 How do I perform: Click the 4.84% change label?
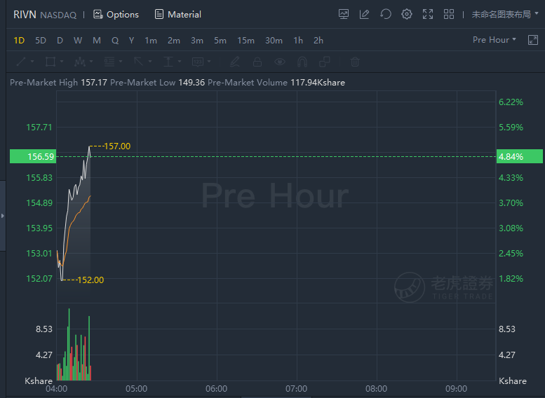[x=519, y=157]
